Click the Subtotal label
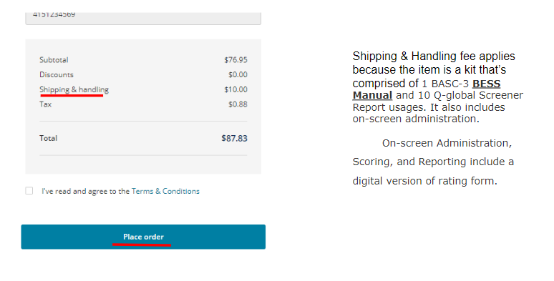Image resolution: width=554 pixels, height=281 pixels. pyautogui.click(x=54, y=59)
